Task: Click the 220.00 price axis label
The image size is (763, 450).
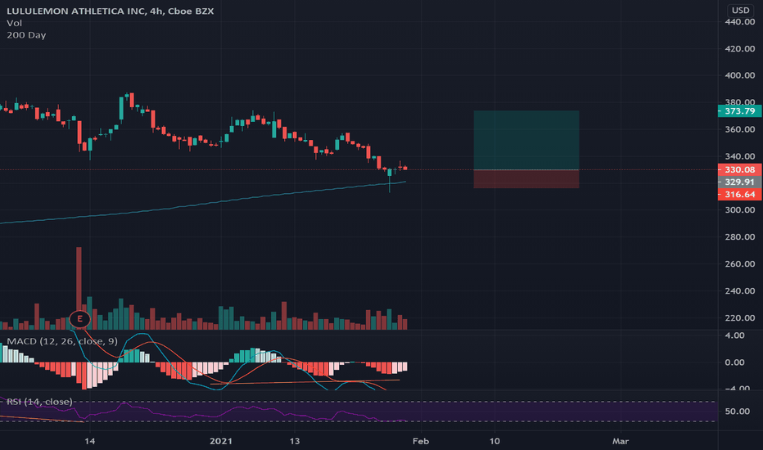Action: [x=739, y=317]
